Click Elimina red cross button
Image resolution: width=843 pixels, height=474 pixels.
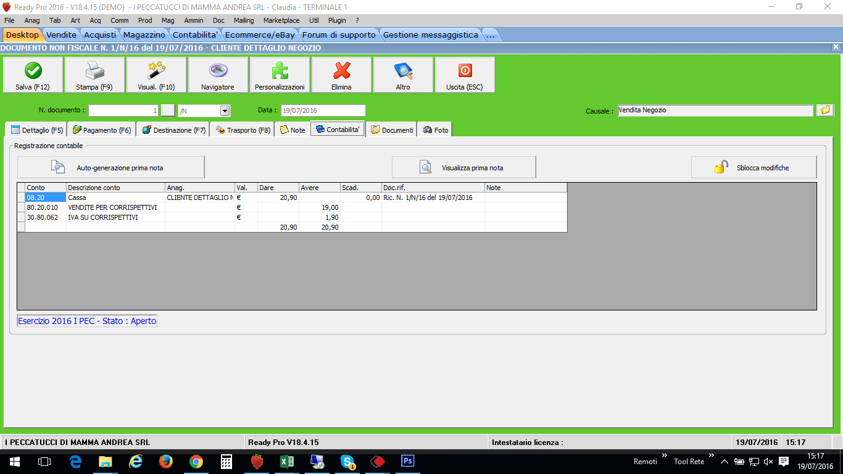pyautogui.click(x=341, y=75)
